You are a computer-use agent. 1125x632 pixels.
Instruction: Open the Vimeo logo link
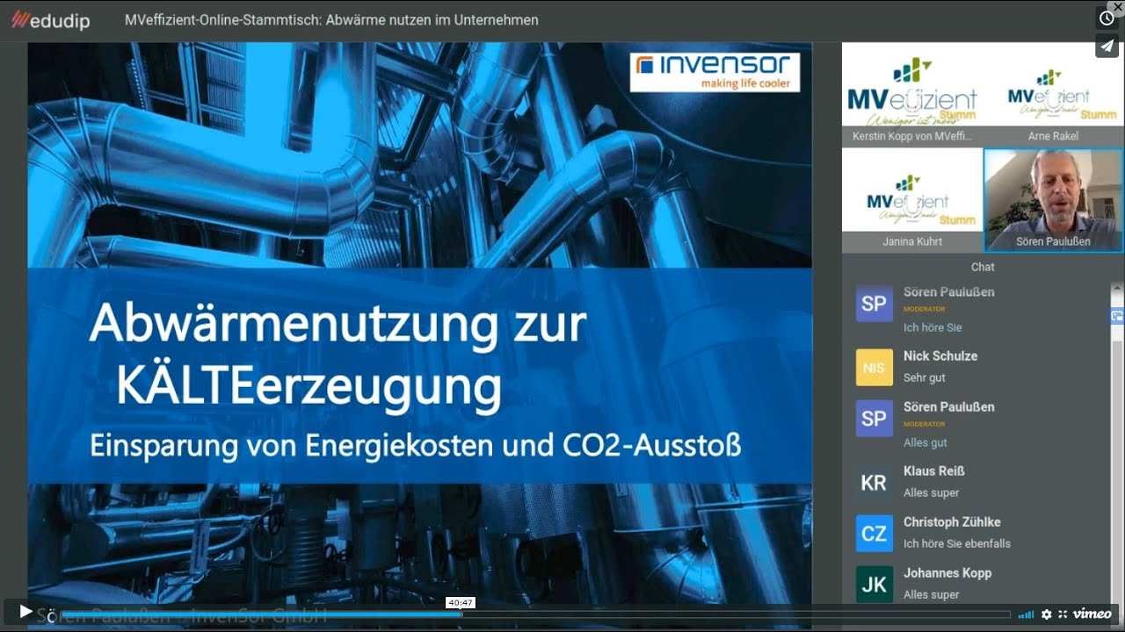[1092, 614]
